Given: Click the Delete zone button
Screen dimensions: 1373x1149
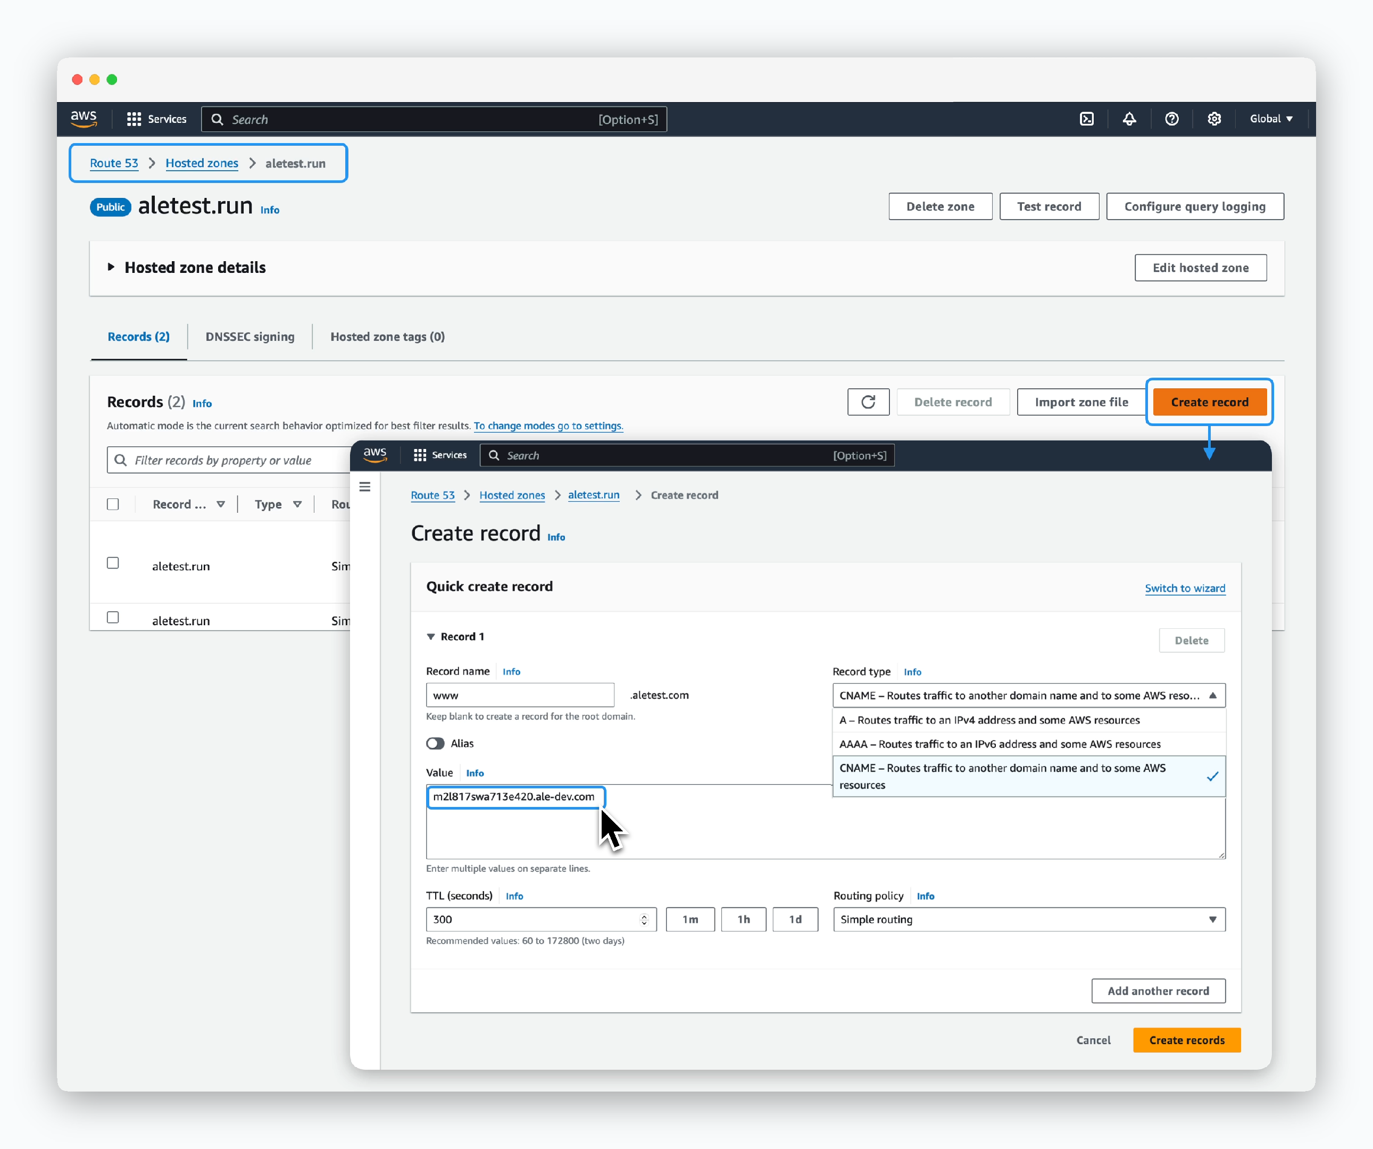Looking at the screenshot, I should coord(940,206).
